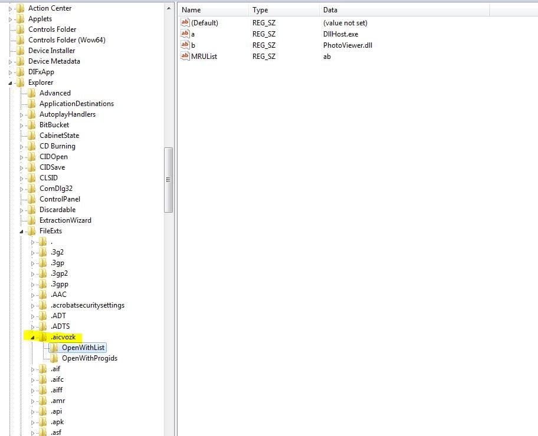Click the Name column header
Viewport: 538px width, 436px height.
[x=214, y=10]
